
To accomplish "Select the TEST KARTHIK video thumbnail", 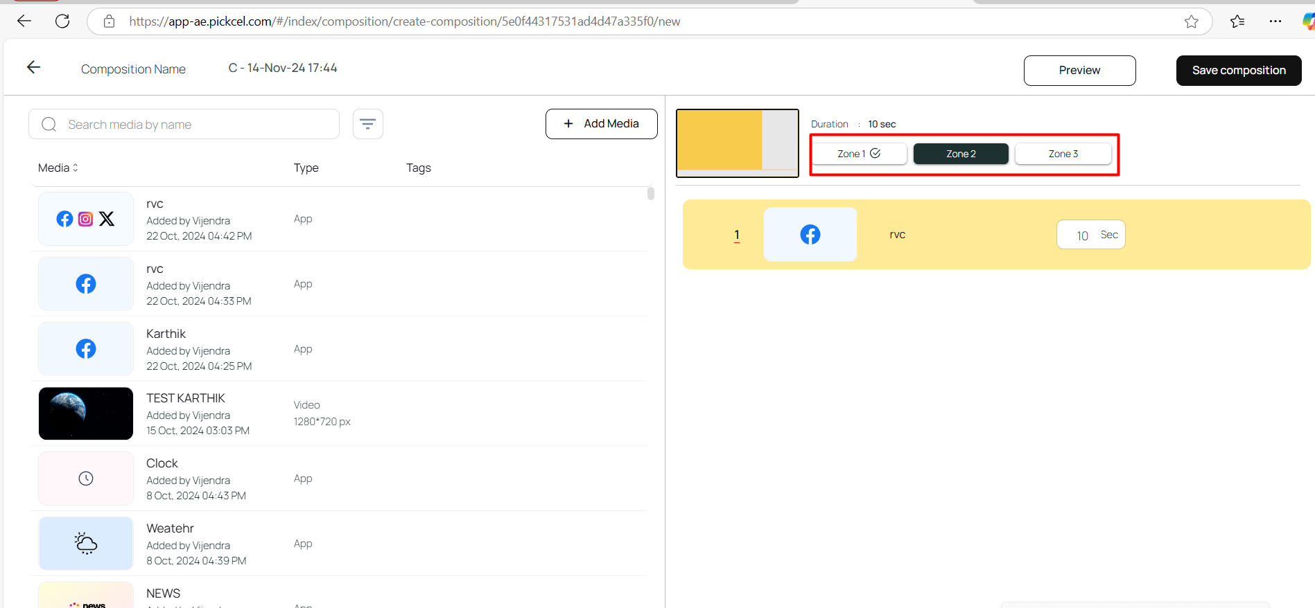I will coord(86,413).
